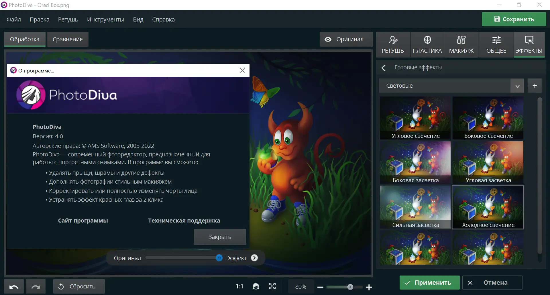Minimize the PhotoDiva window

pyautogui.click(x=500, y=5)
